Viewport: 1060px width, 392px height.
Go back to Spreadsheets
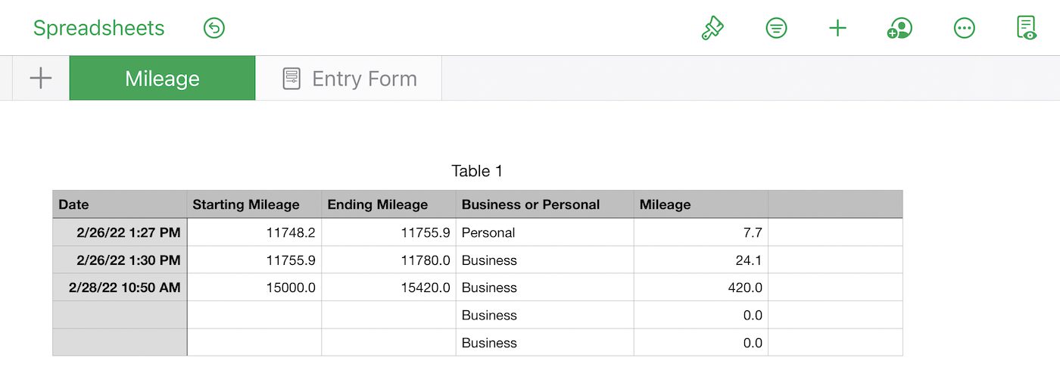[98, 29]
